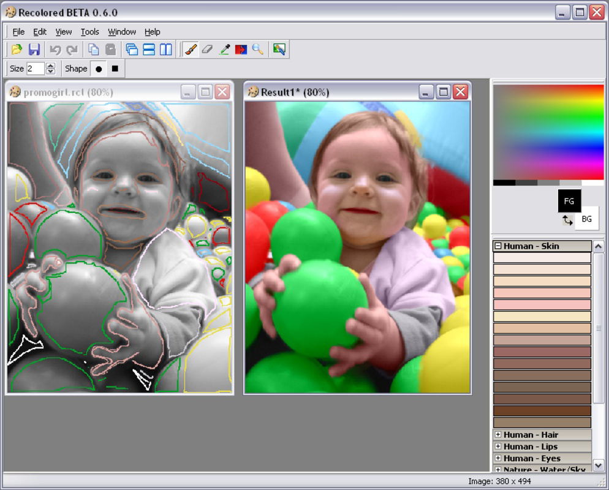This screenshot has height=490, width=609.
Task: Click the swap FG/BG colors arrow icon
Action: pyautogui.click(x=567, y=219)
